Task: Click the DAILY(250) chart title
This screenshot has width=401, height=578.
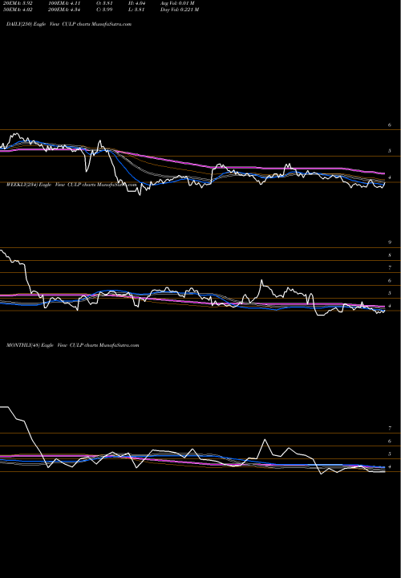Action: pos(69,24)
